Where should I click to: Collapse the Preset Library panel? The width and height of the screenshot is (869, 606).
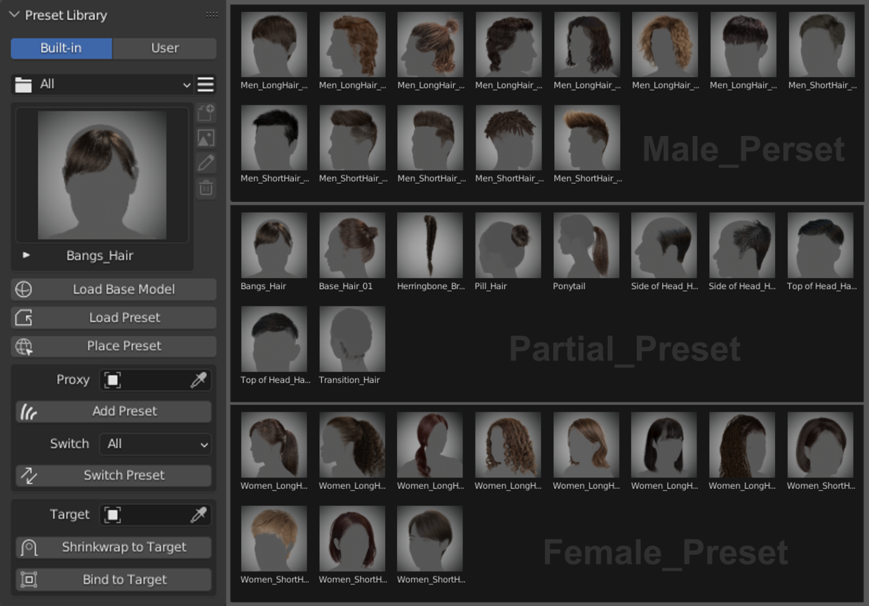pos(13,14)
